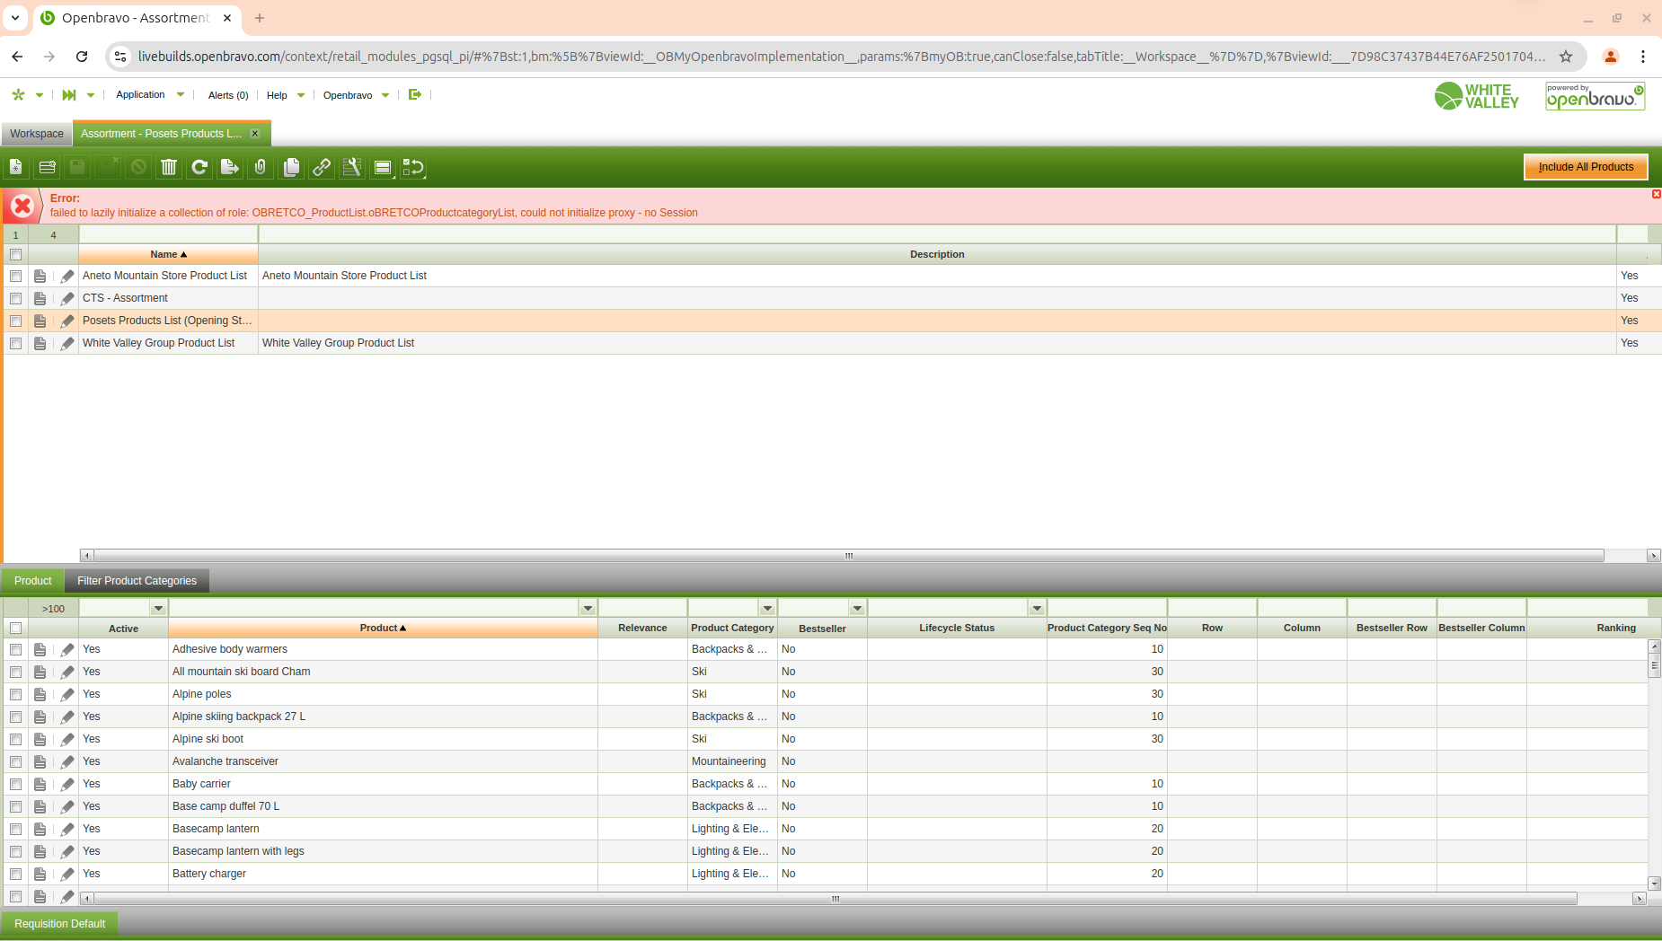Click the products grid horizontal scrollbar

pyautogui.click(x=835, y=899)
